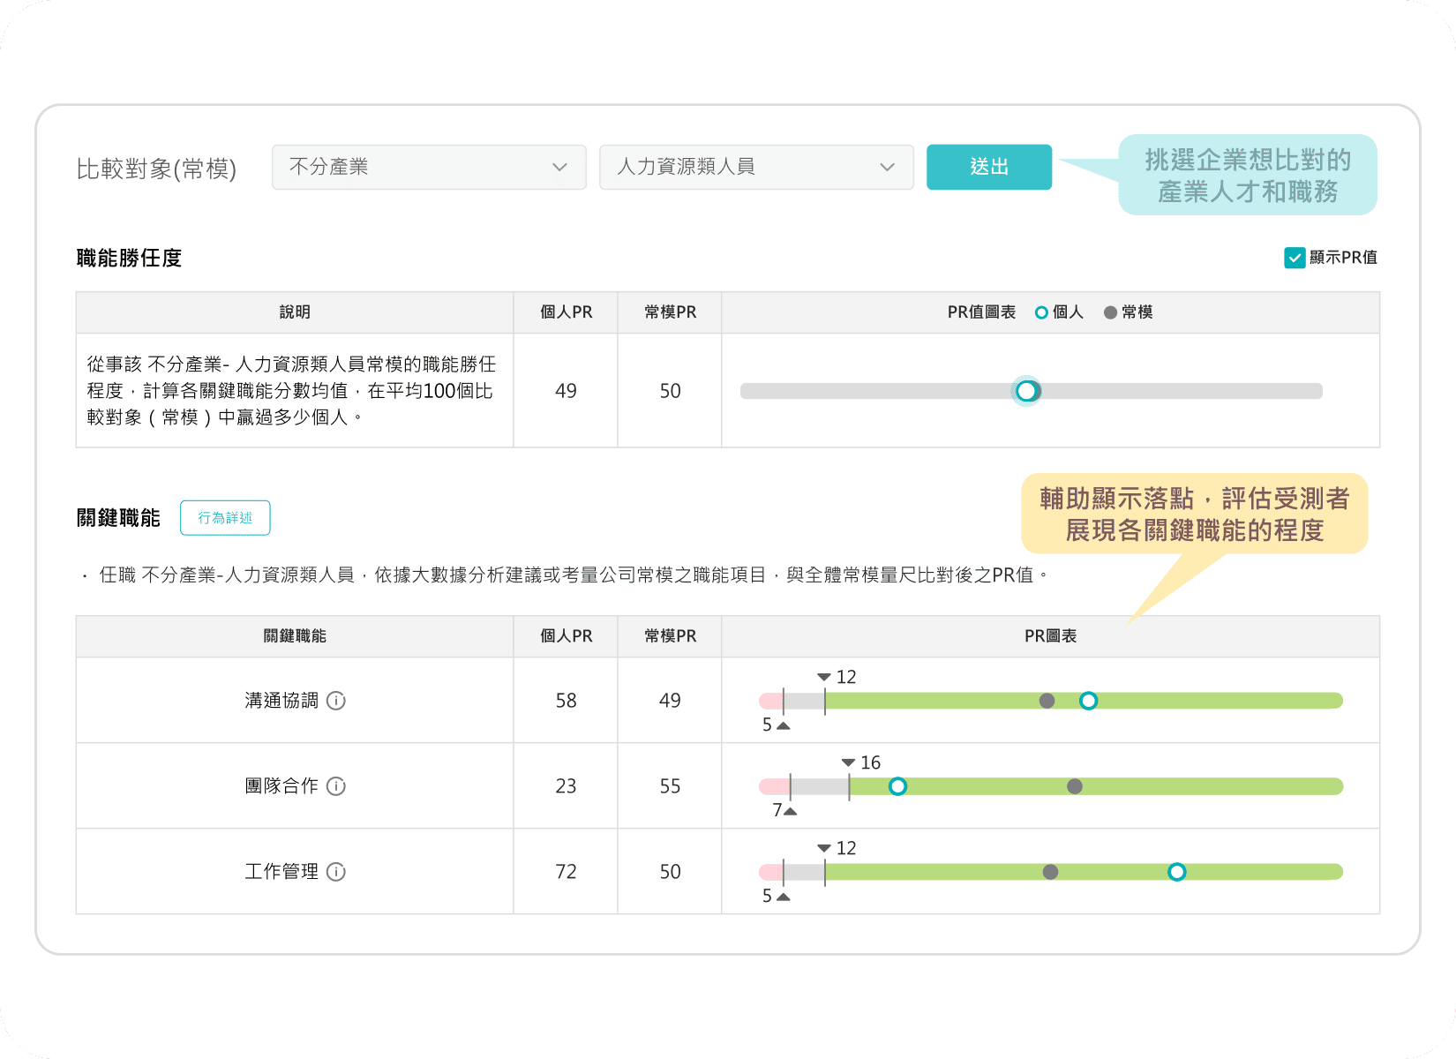Open the 團隊合作 competency info tooltip
1456x1059 pixels.
pyautogui.click(x=336, y=786)
